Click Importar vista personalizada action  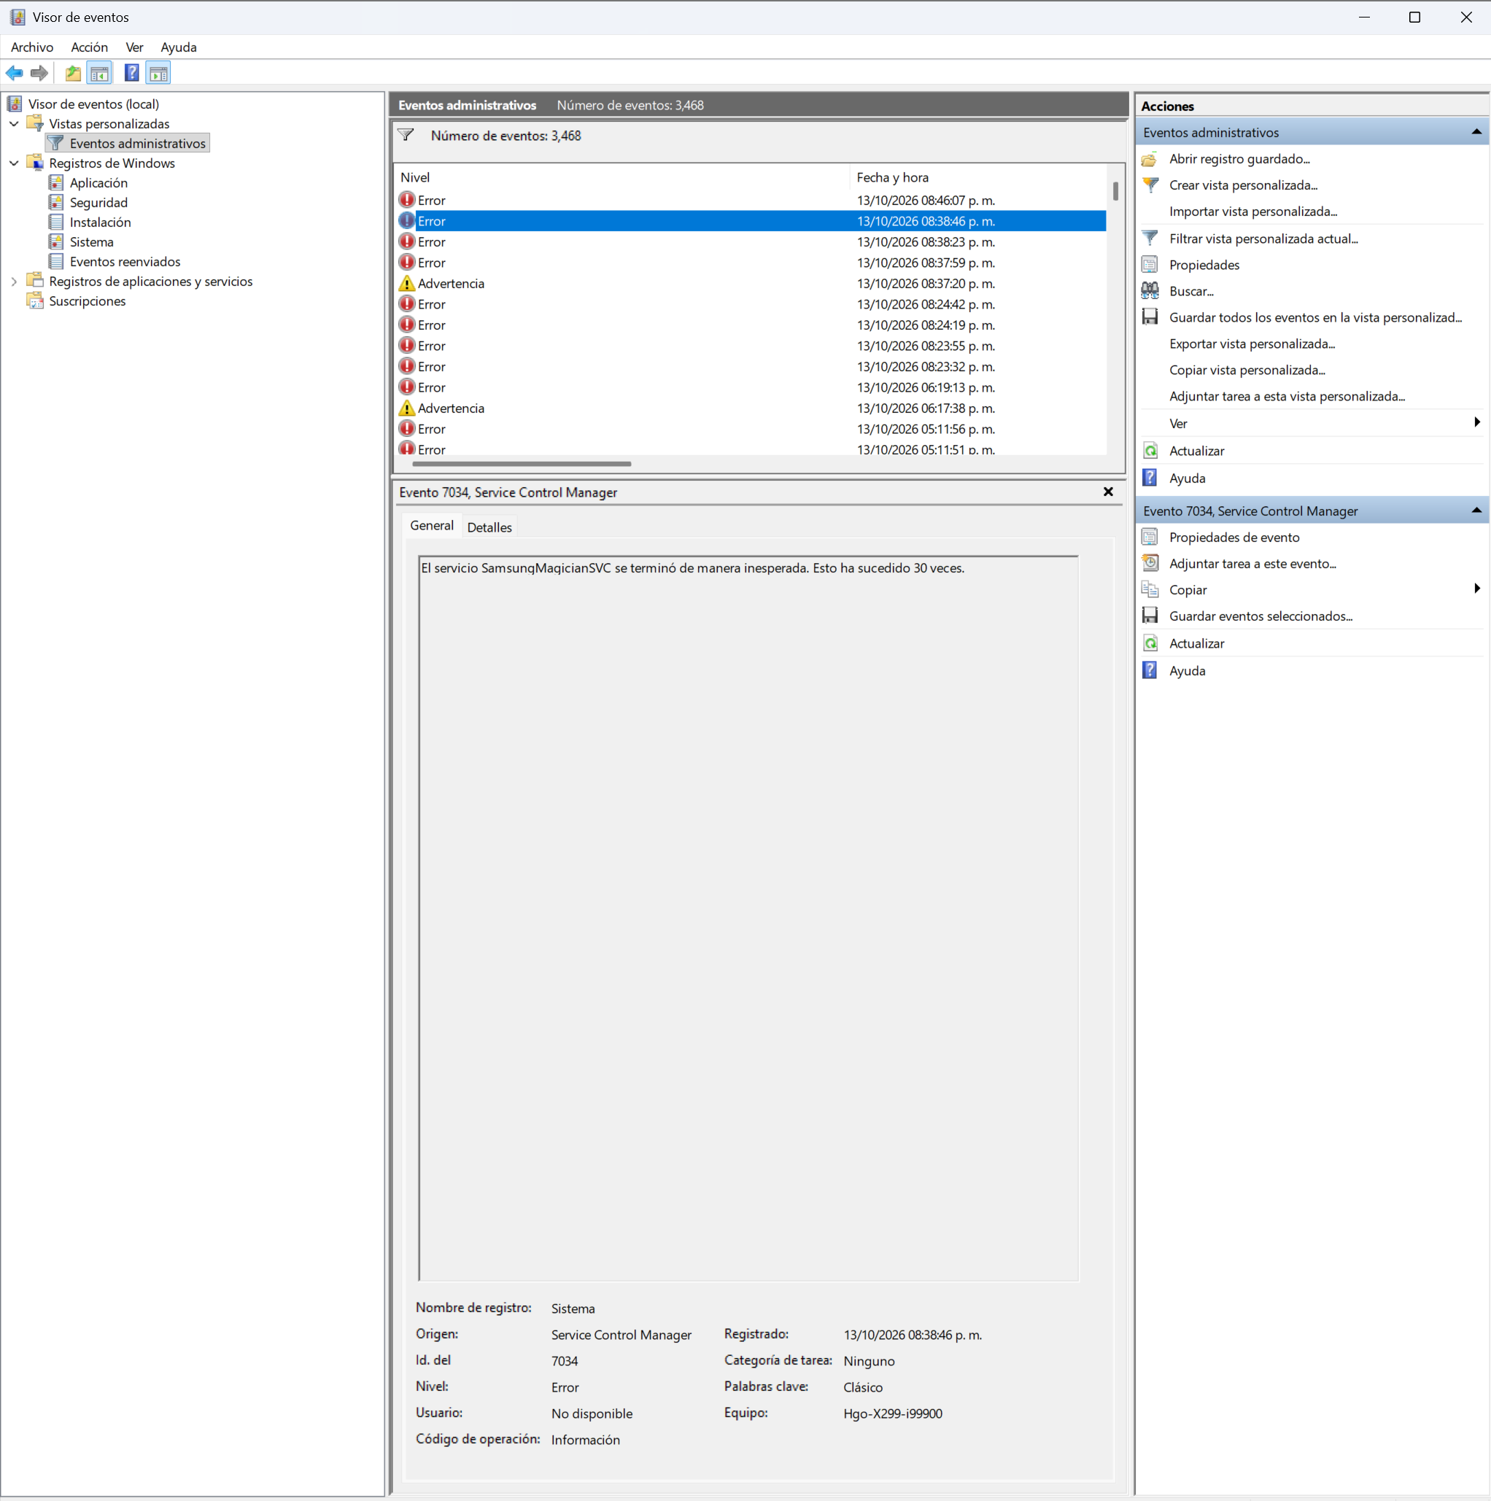(x=1252, y=212)
